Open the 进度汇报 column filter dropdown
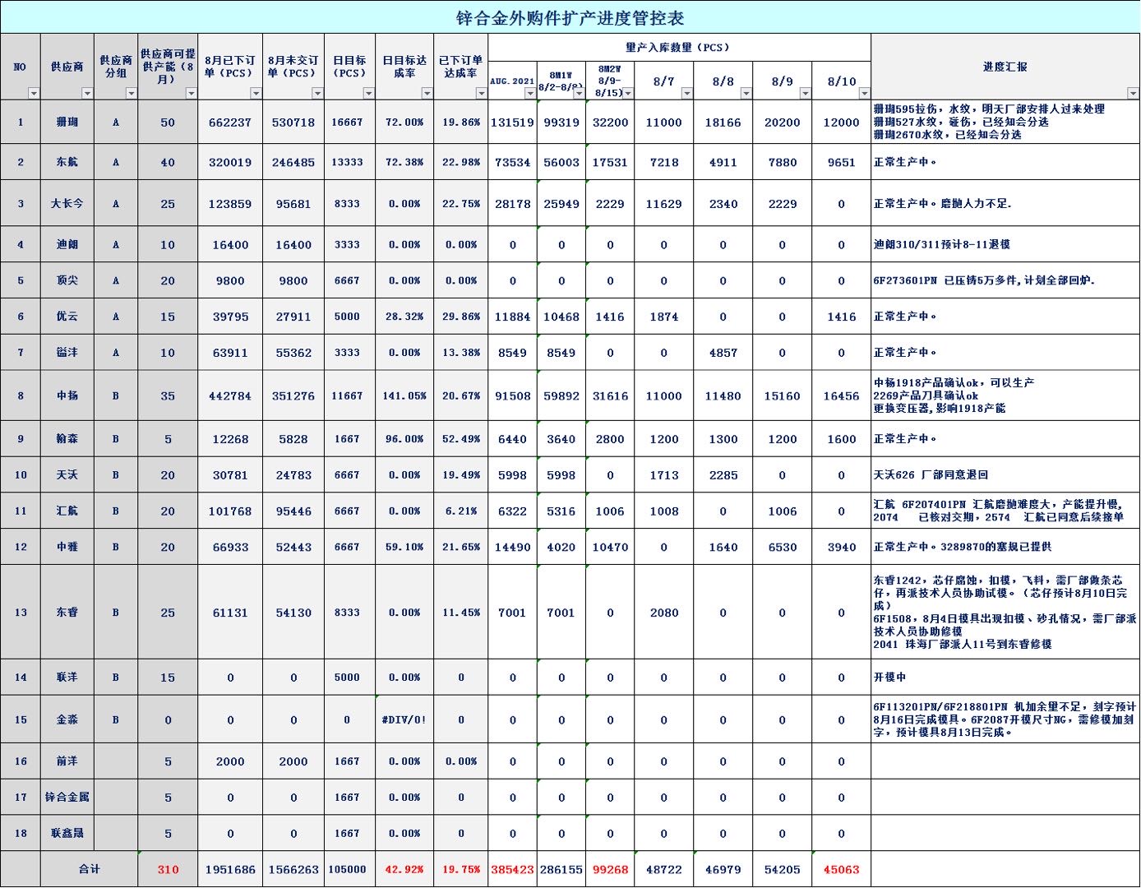 pos(1133,94)
